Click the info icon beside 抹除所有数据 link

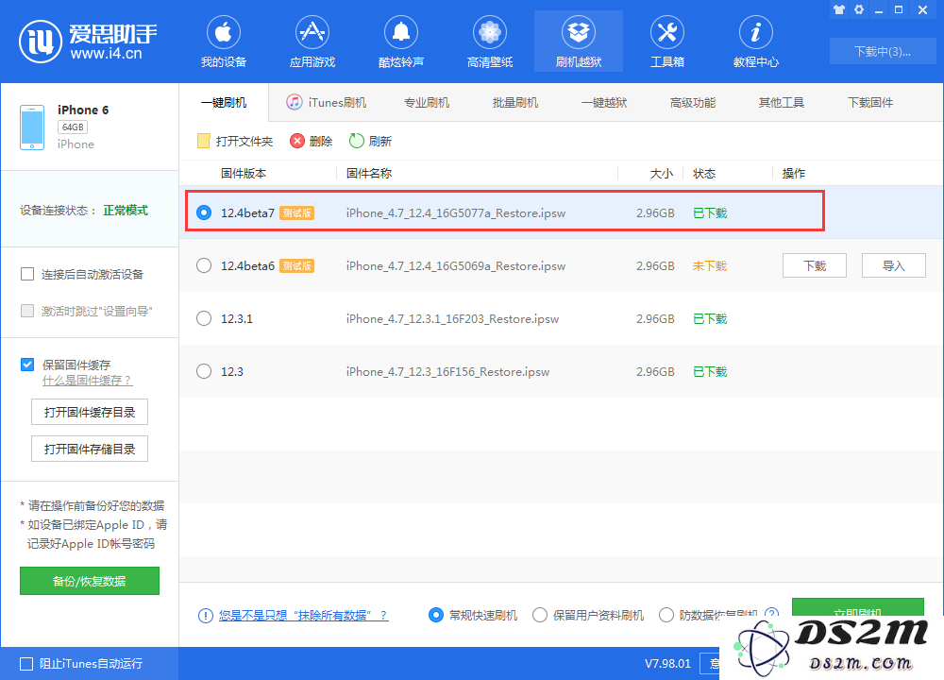(205, 616)
